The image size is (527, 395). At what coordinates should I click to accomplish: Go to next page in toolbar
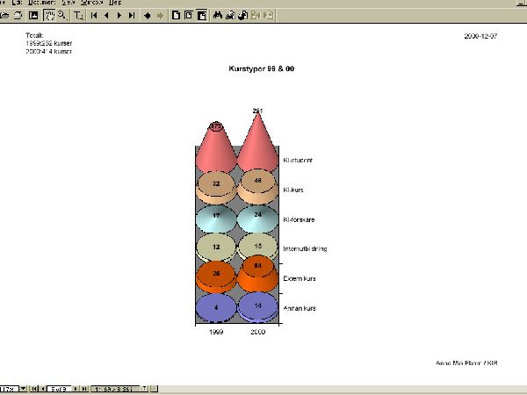pyautogui.click(x=119, y=15)
